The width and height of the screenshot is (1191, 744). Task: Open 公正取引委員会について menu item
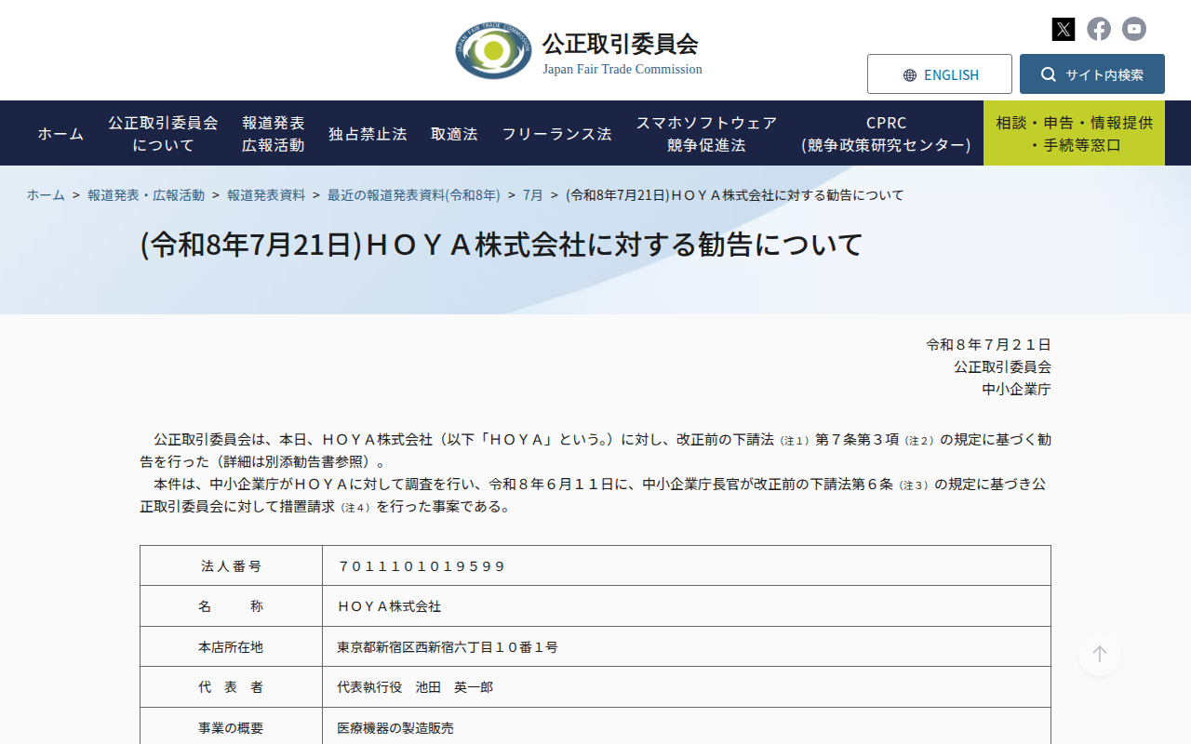pyautogui.click(x=163, y=134)
